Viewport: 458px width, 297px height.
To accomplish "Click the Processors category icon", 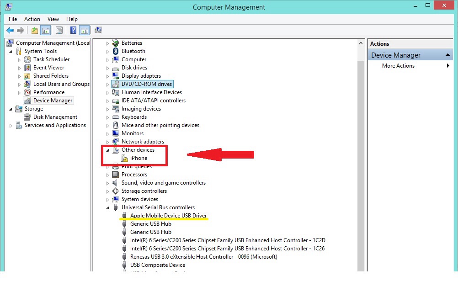I will pyautogui.click(x=116, y=175).
